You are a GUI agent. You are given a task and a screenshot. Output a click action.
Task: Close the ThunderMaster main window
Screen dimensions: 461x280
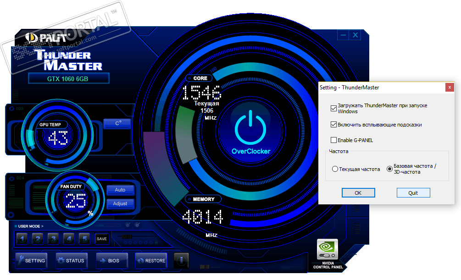coord(355,35)
